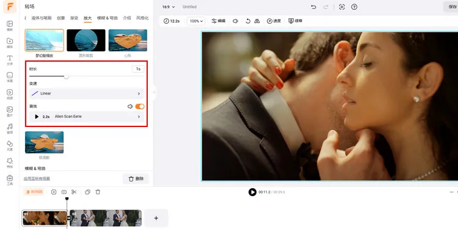The height and width of the screenshot is (229, 458).
Task: Play the video preview
Action: (252, 192)
